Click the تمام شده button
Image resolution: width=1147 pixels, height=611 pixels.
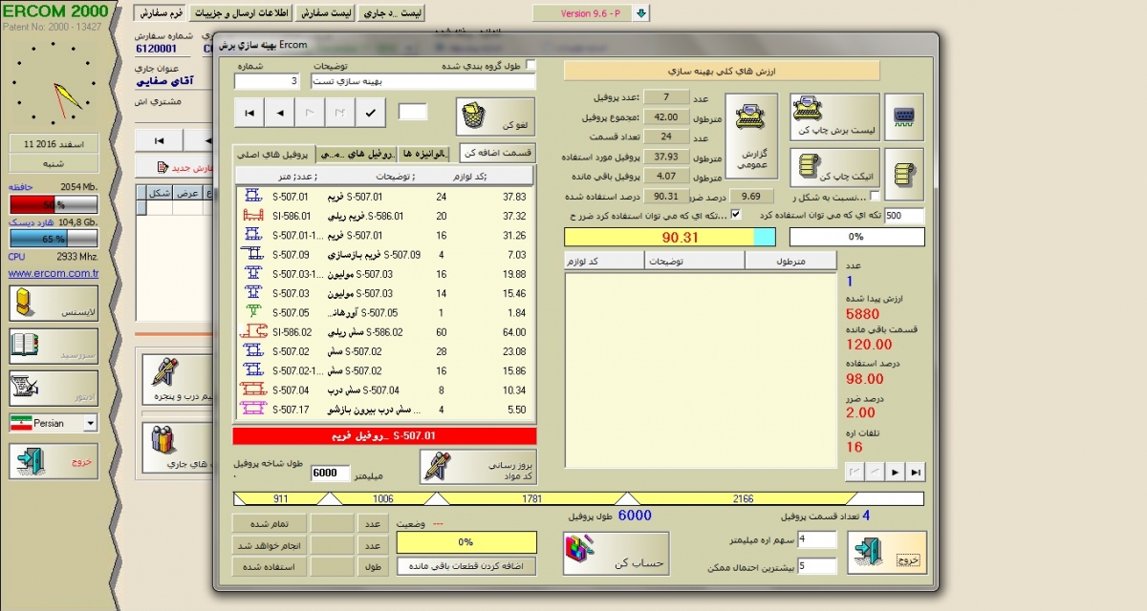pos(270,524)
